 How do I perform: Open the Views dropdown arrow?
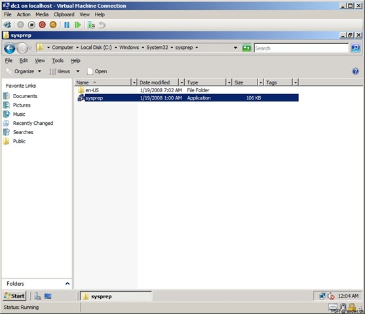78,71
